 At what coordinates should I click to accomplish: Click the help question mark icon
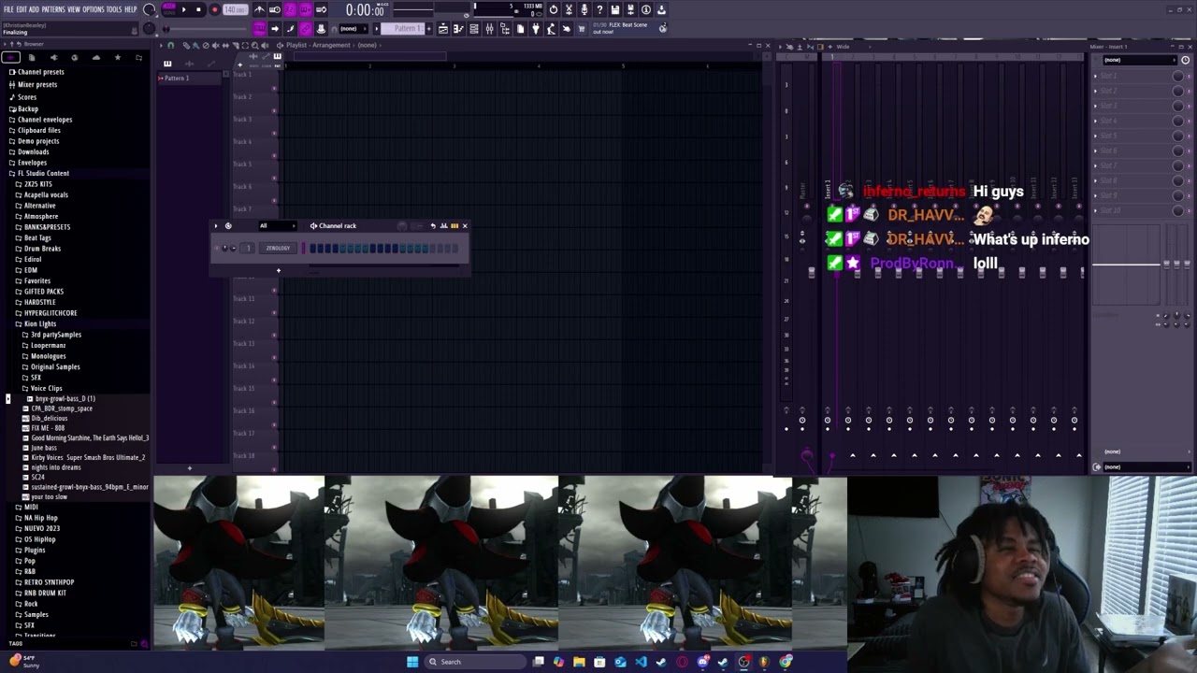[599, 9]
